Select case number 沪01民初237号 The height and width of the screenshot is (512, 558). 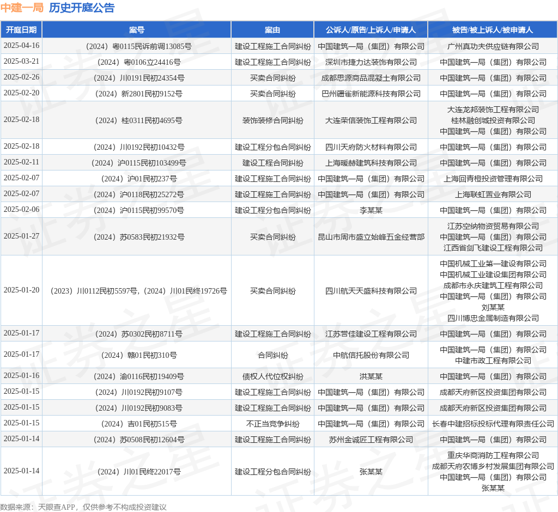click(x=139, y=179)
